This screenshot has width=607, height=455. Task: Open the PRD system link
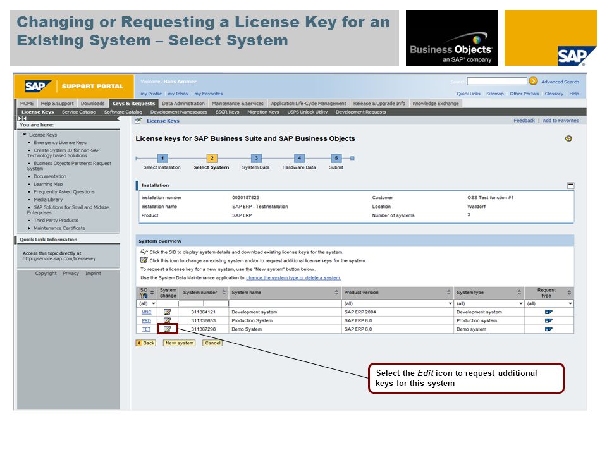[x=146, y=320]
